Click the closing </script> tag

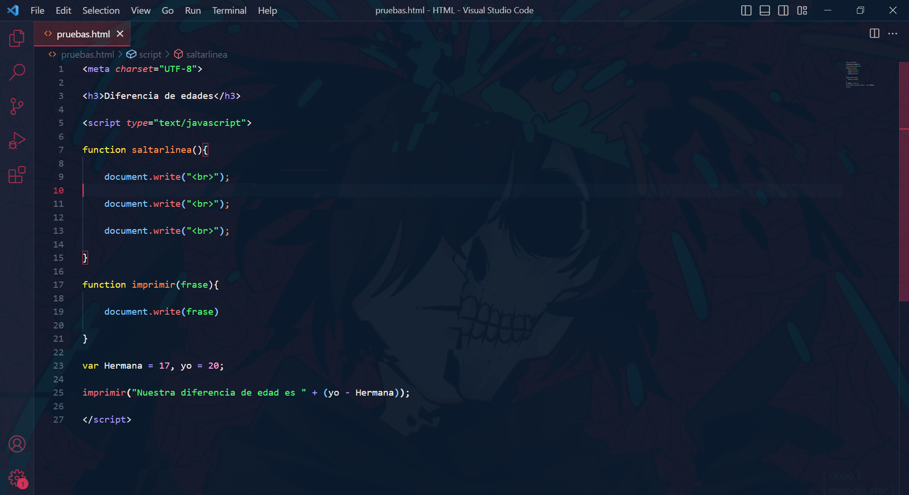(107, 420)
